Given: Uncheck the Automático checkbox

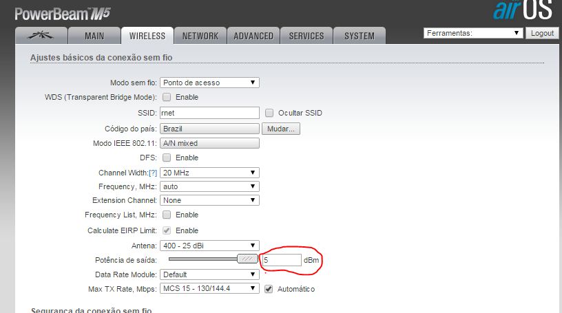Looking at the screenshot, I should [x=269, y=289].
